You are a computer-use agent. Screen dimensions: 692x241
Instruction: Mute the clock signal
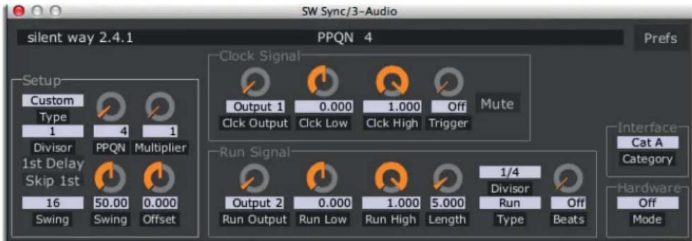click(x=497, y=104)
